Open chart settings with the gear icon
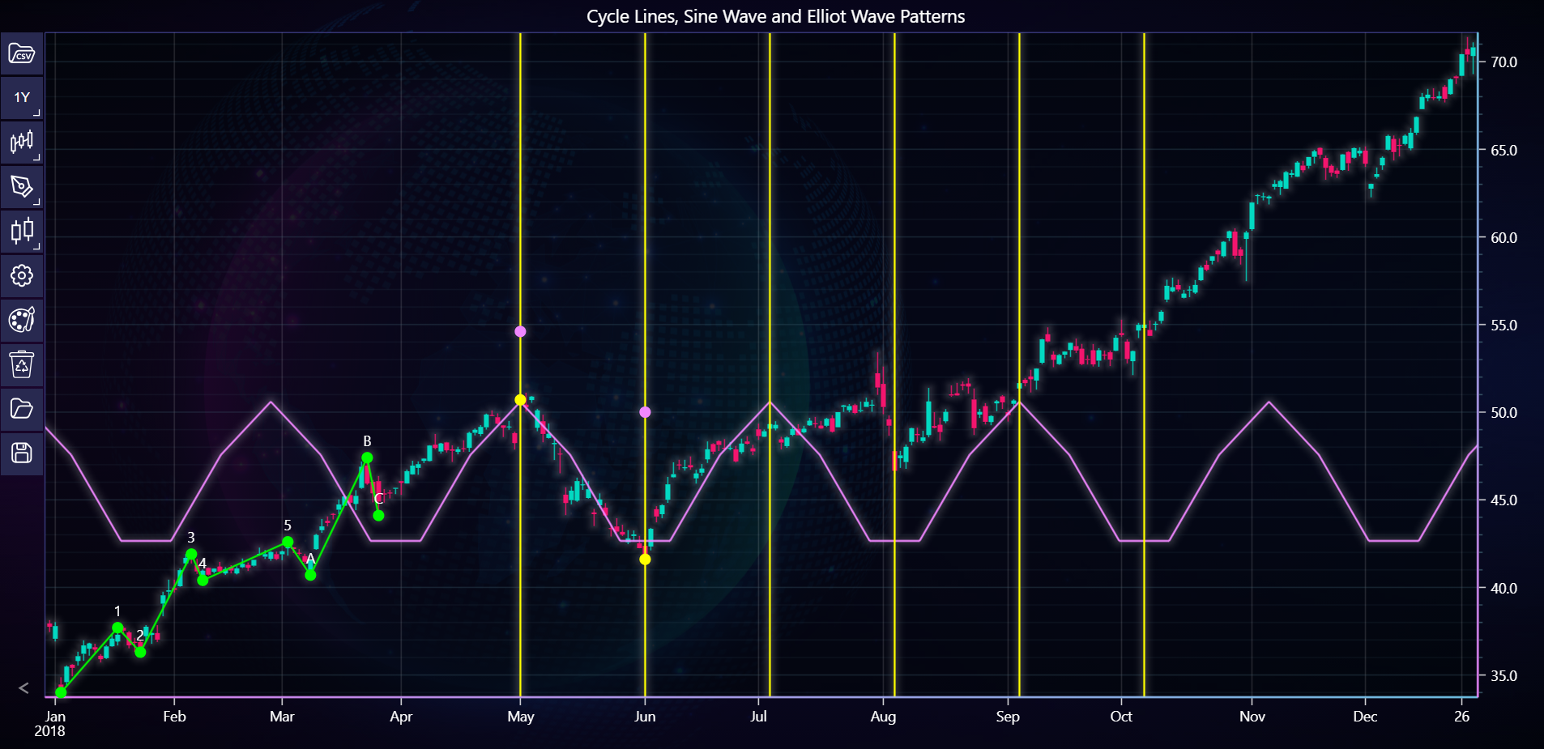This screenshot has width=1544, height=749. pos(22,276)
